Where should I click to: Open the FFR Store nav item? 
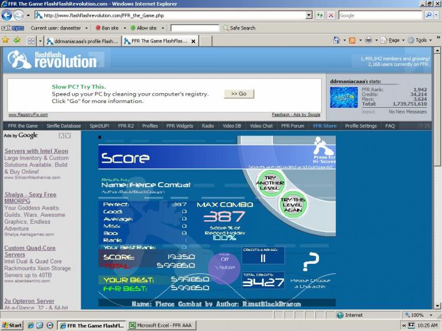[325, 126]
